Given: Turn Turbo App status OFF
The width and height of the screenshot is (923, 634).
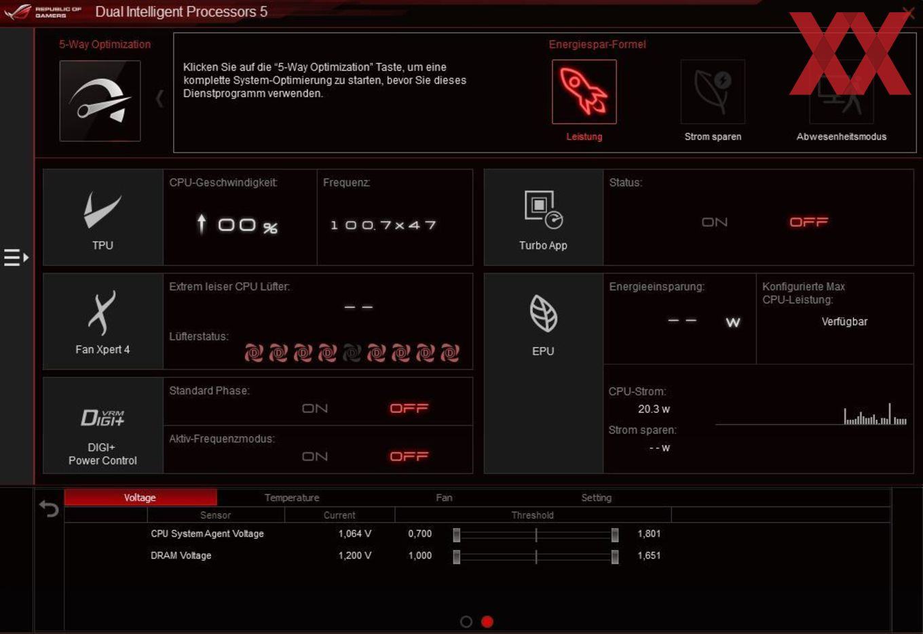Looking at the screenshot, I should pos(809,222).
